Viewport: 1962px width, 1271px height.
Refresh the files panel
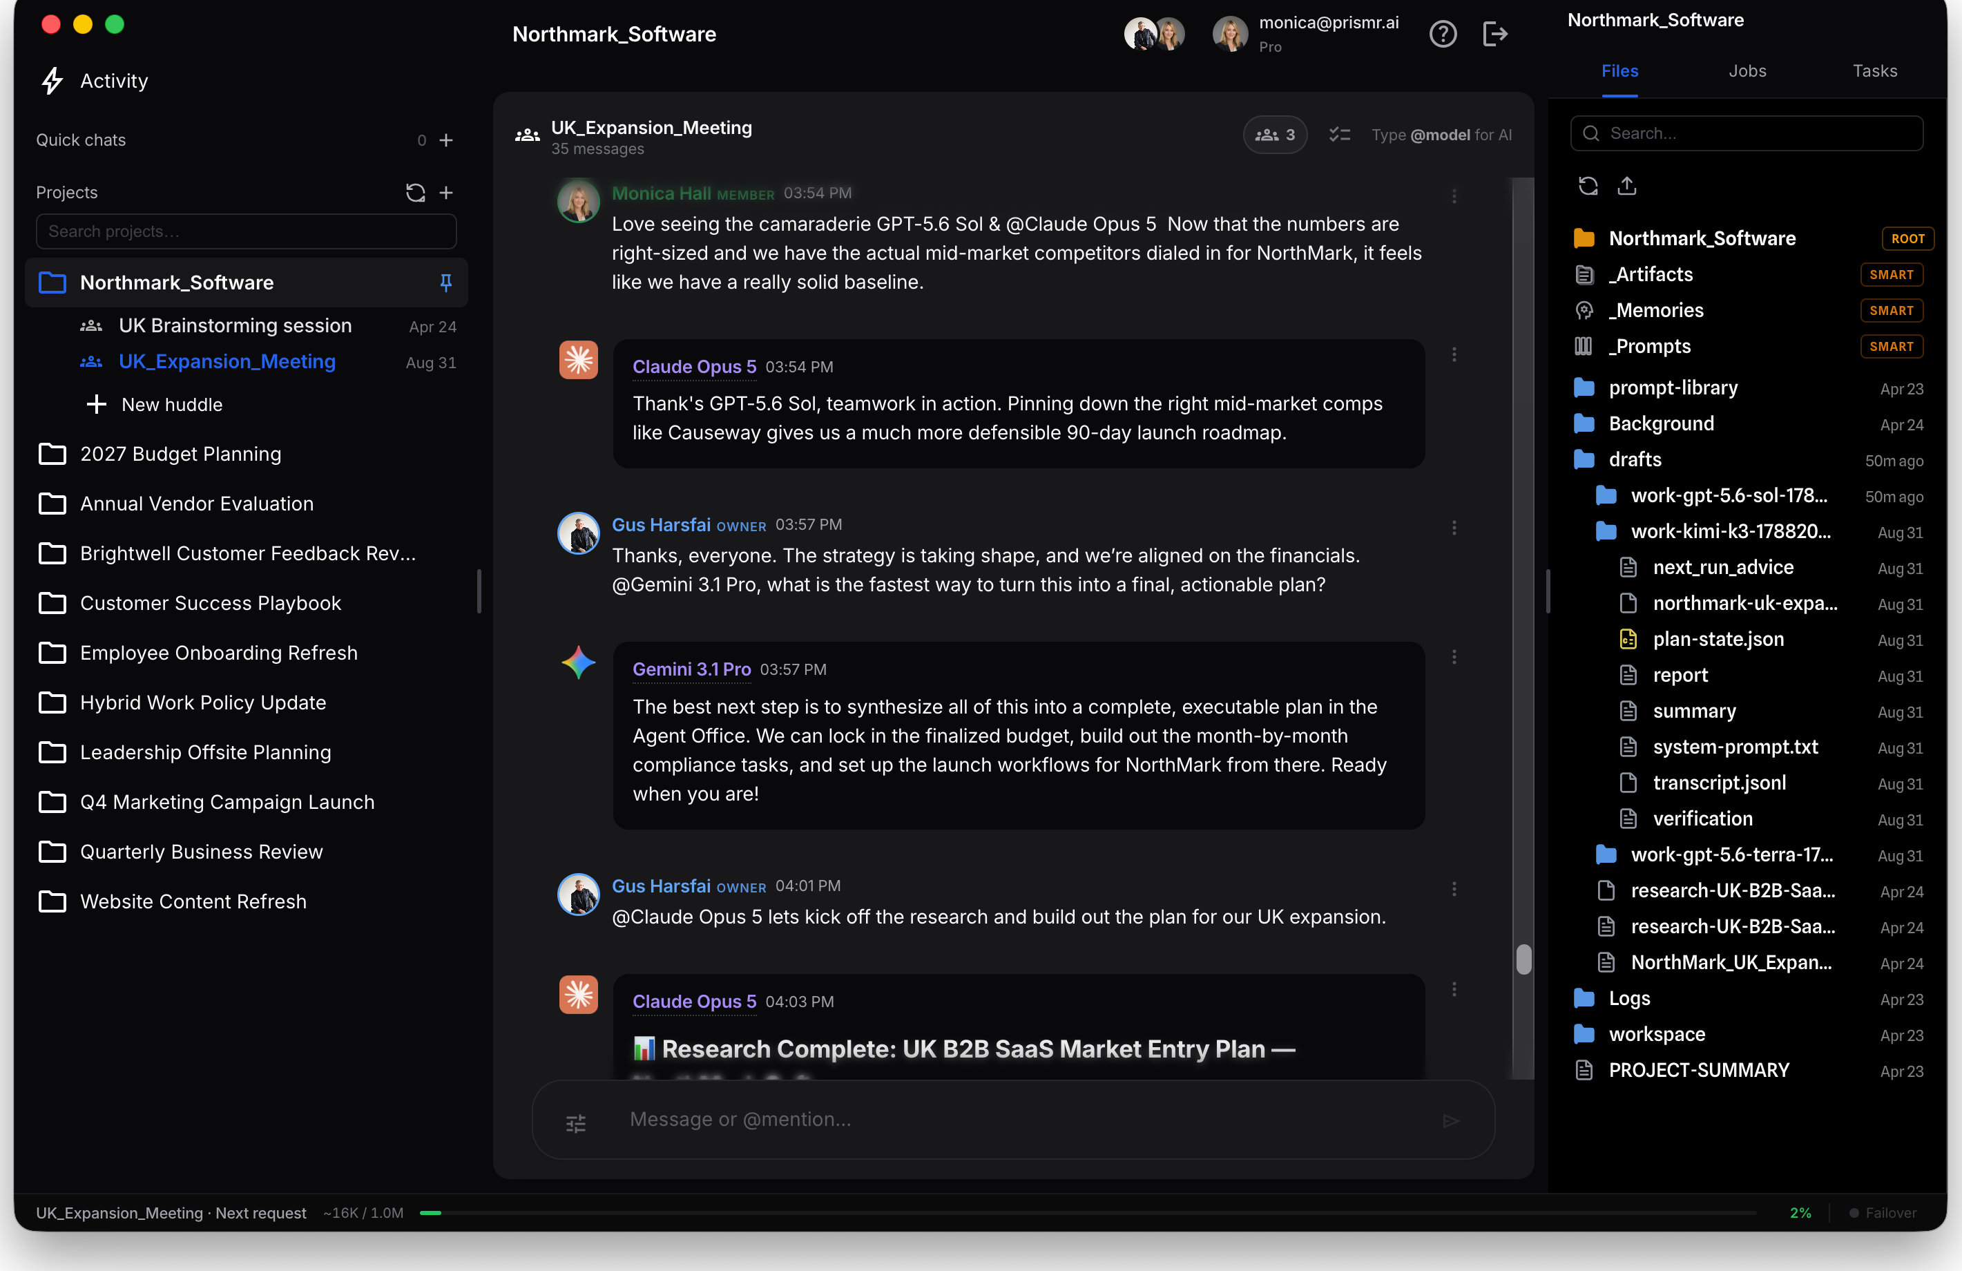point(1588,186)
